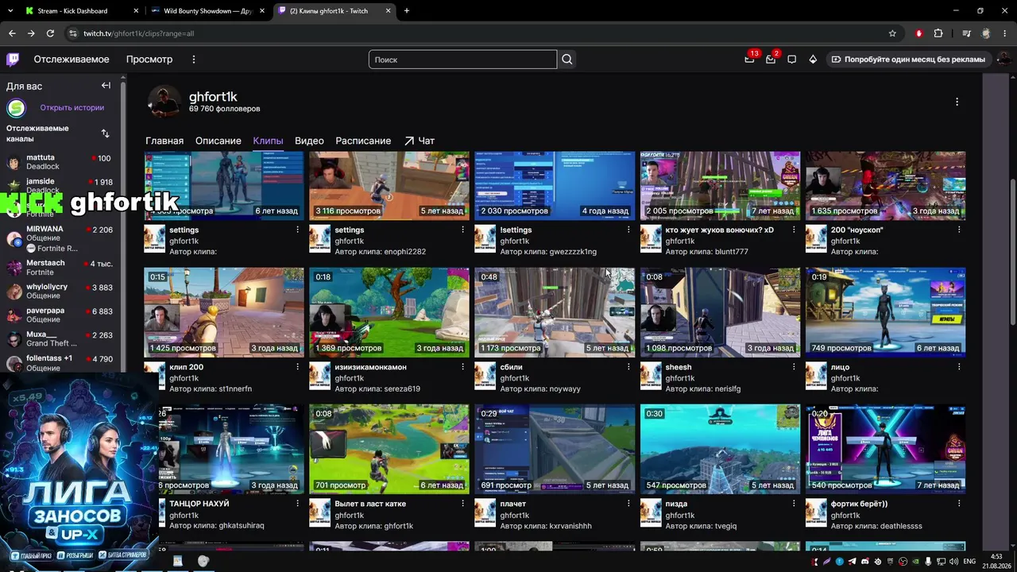
Task: Click the Bits diamond icon
Action: tap(813, 60)
